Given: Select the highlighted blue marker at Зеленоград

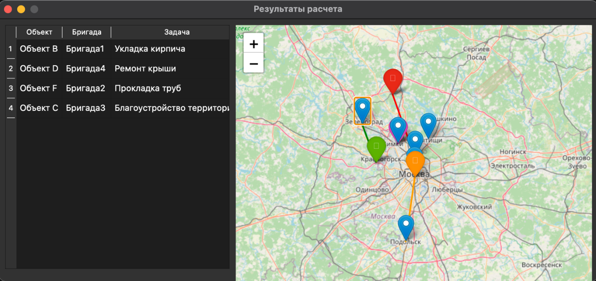Looking at the screenshot, I should [363, 109].
